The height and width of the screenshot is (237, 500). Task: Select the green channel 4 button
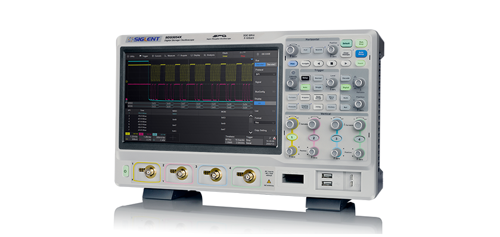(359, 139)
